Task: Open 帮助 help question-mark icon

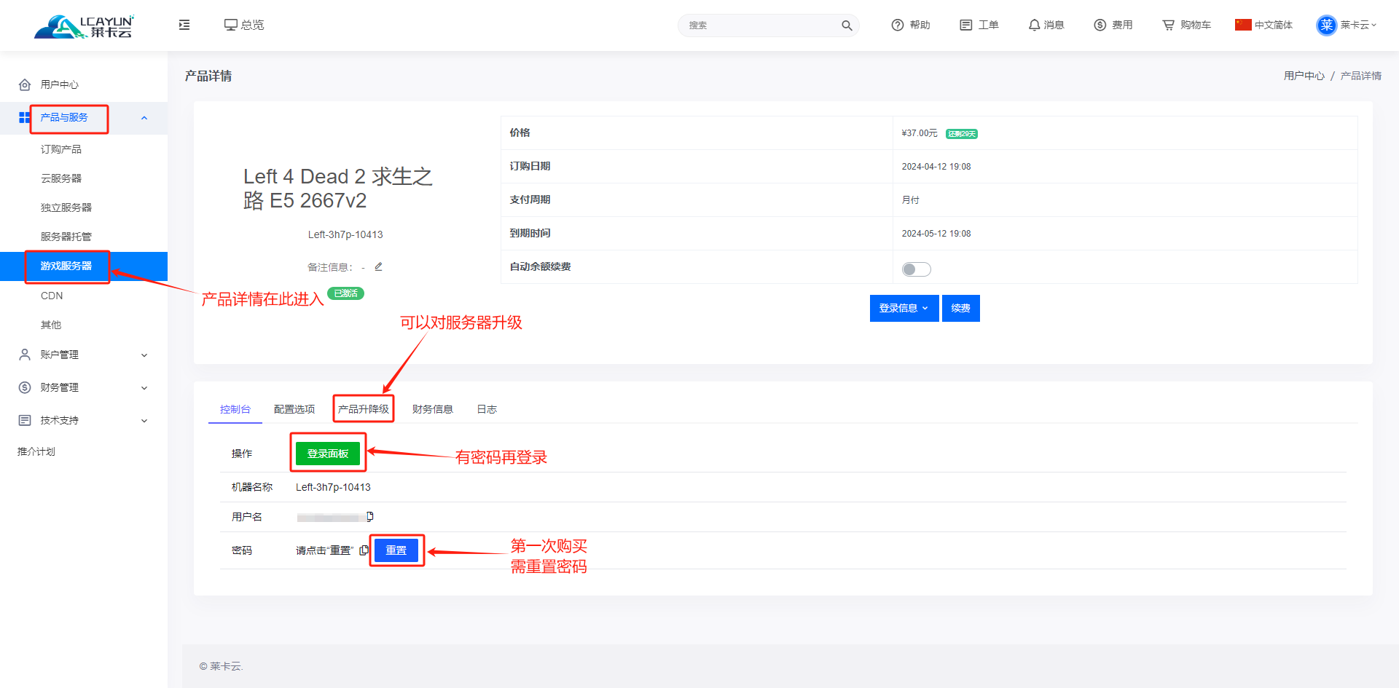Action: click(x=898, y=25)
